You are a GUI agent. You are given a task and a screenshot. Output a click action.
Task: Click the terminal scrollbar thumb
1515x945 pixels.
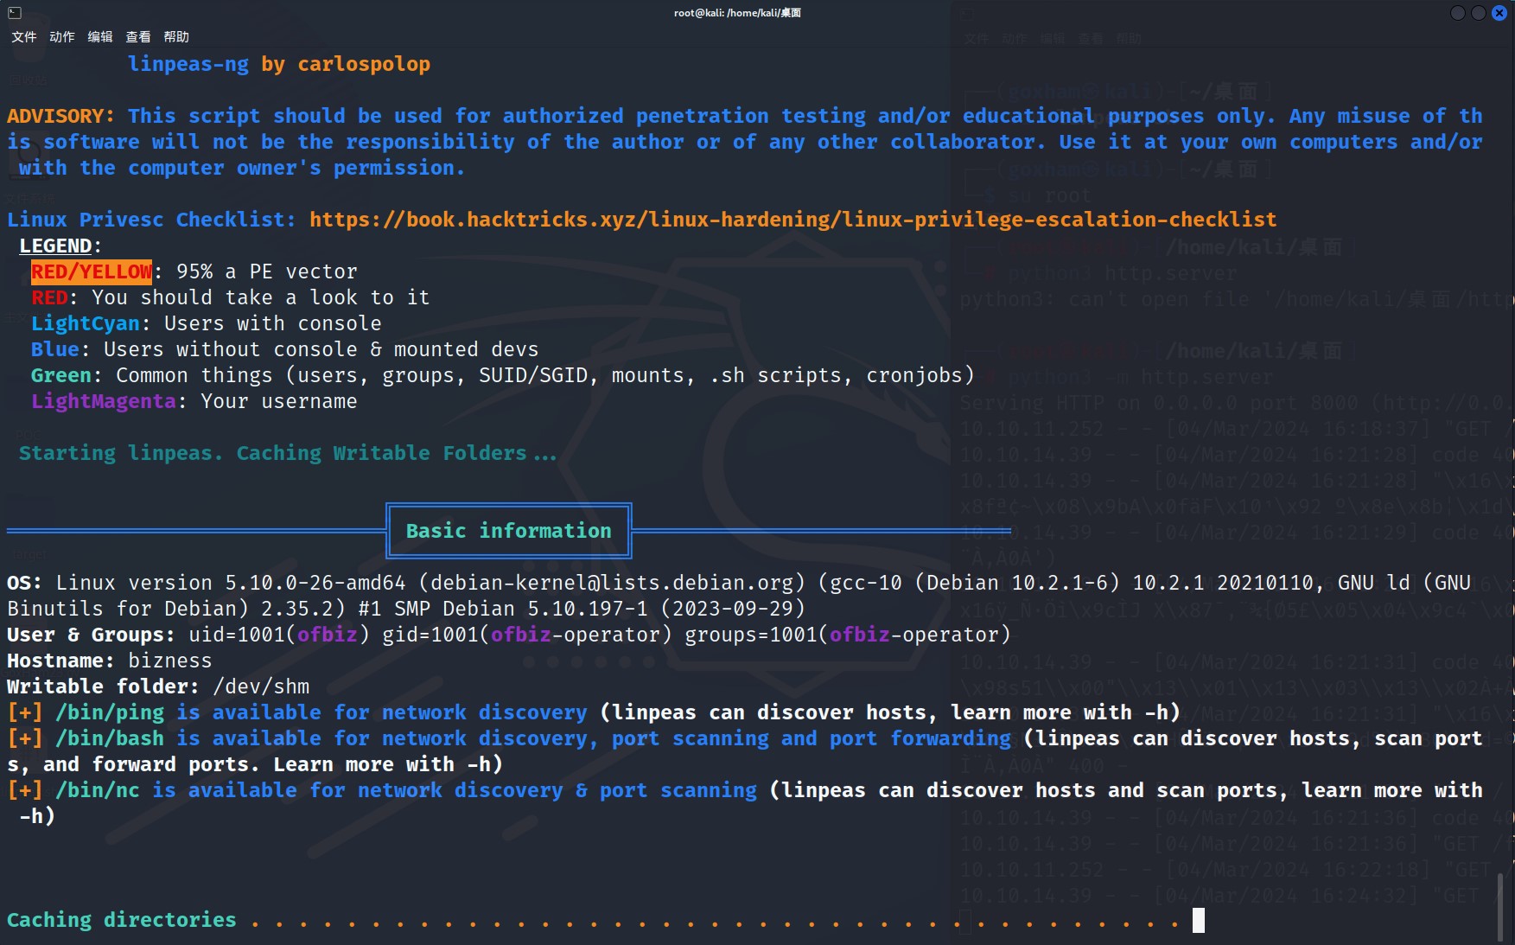(x=1500, y=906)
